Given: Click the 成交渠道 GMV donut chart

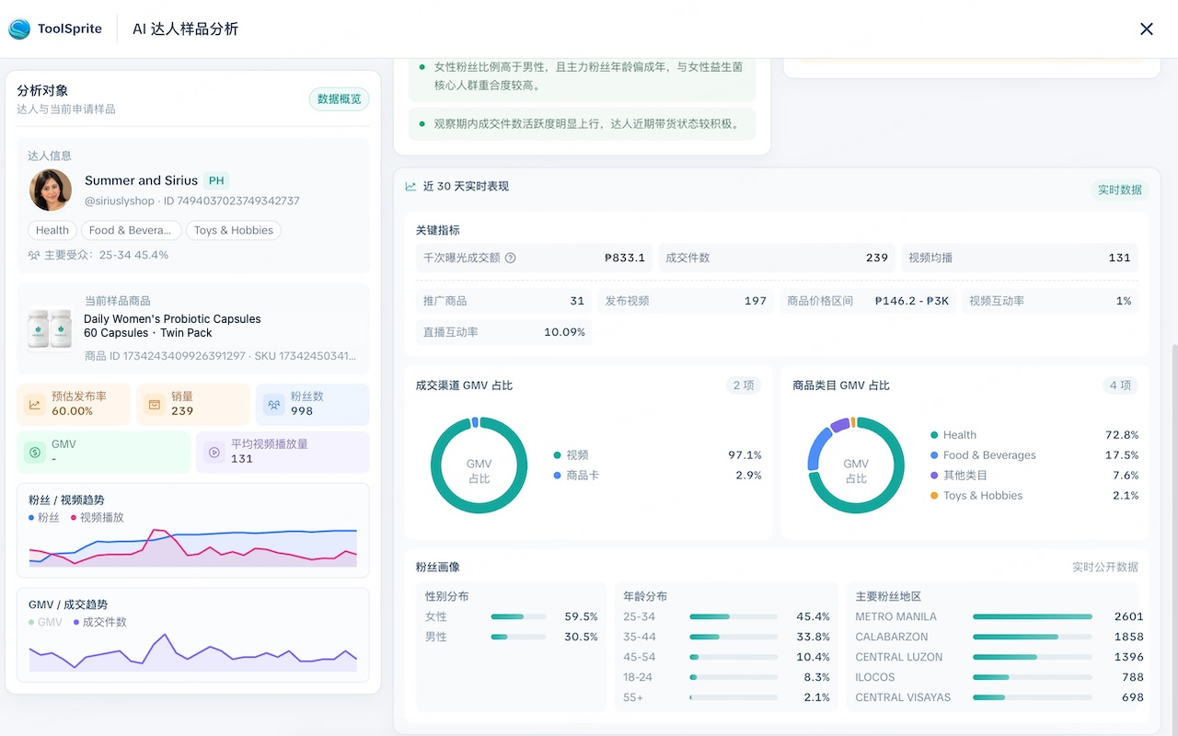Looking at the screenshot, I should (x=479, y=465).
